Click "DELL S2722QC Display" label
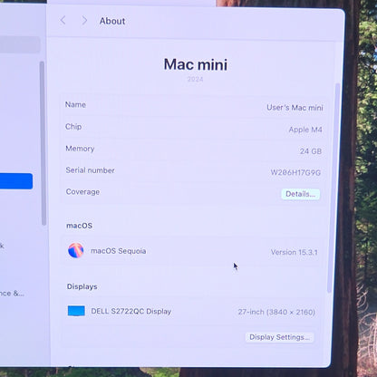Viewport: 377px width, 377px height. pos(131,311)
